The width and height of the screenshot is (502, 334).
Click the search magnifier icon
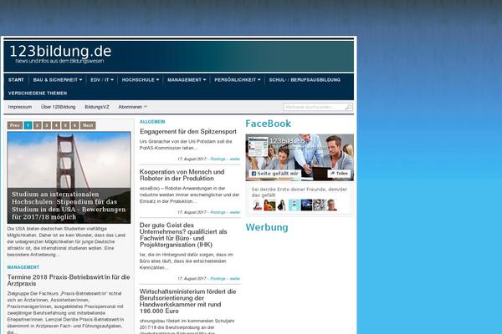pyautogui.click(x=348, y=107)
